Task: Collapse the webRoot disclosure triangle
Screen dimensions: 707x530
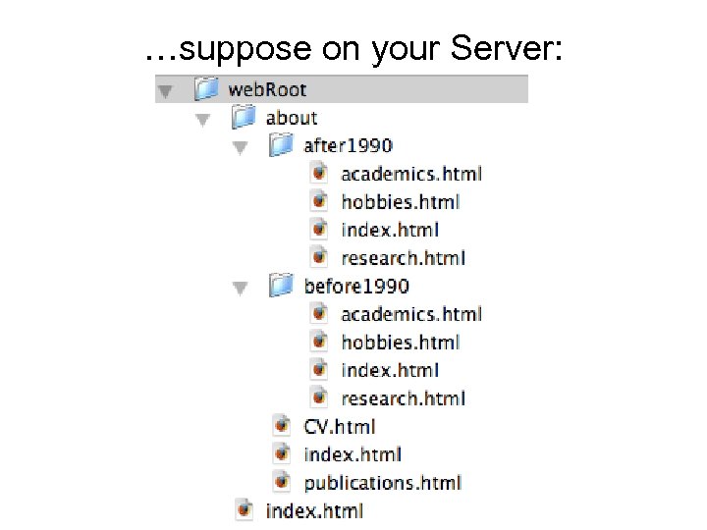Action: (x=165, y=90)
